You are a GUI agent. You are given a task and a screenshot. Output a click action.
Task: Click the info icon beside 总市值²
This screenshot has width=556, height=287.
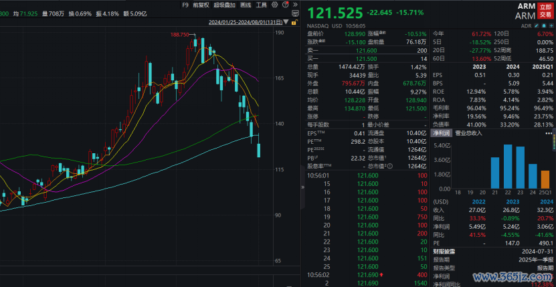click(389, 166)
